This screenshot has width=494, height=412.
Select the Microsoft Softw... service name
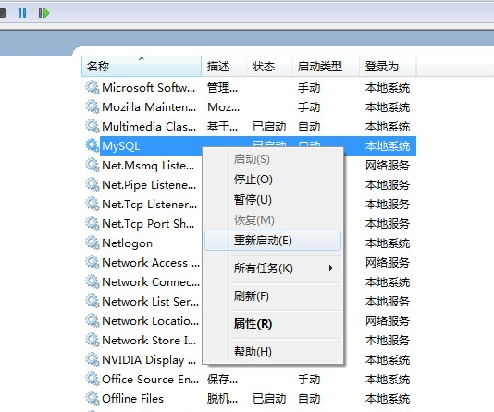148,87
